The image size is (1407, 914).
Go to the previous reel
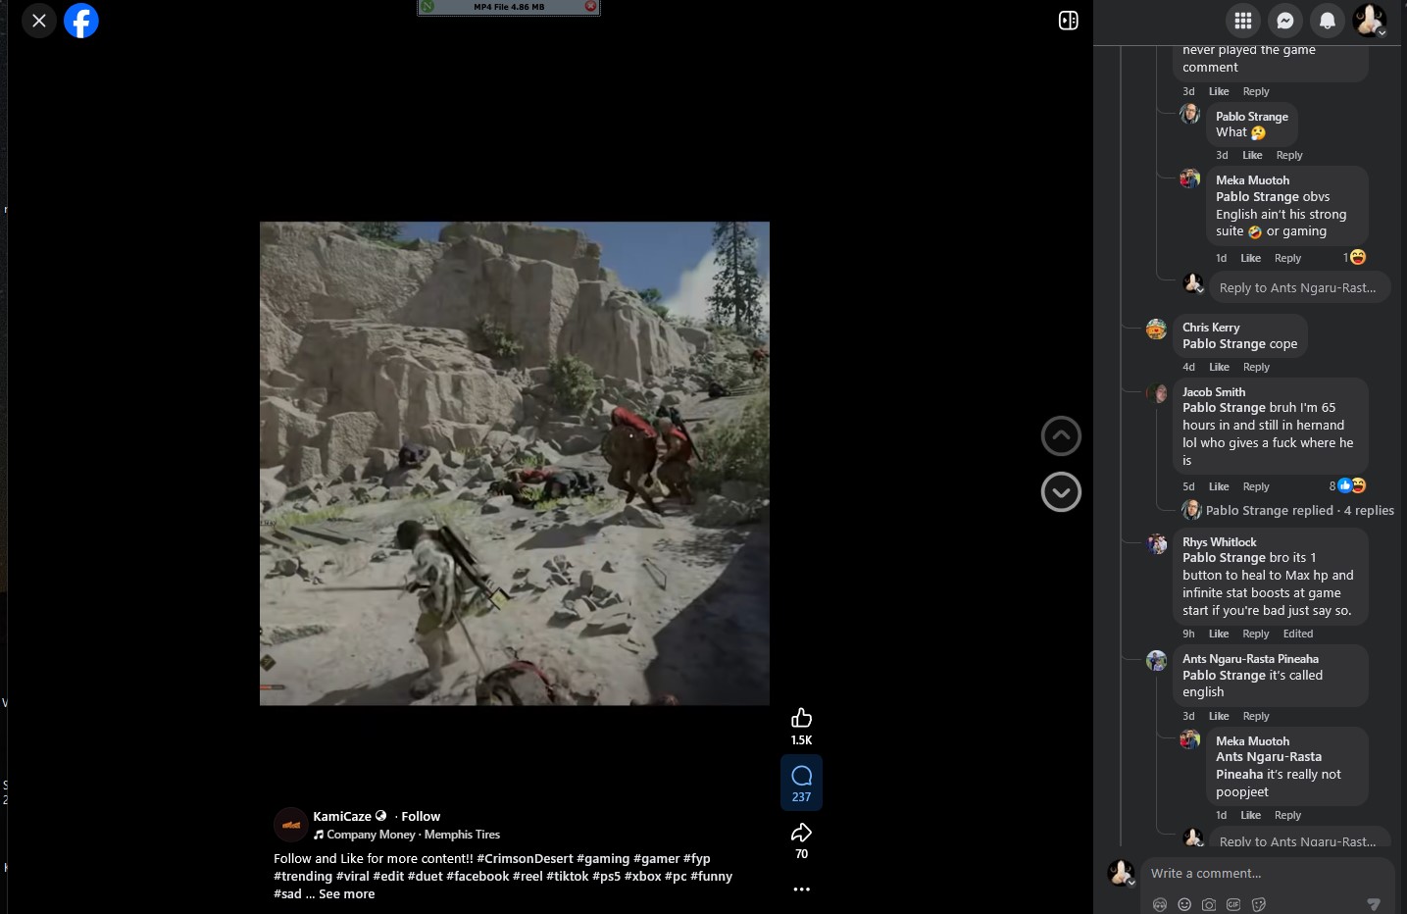tap(1061, 436)
